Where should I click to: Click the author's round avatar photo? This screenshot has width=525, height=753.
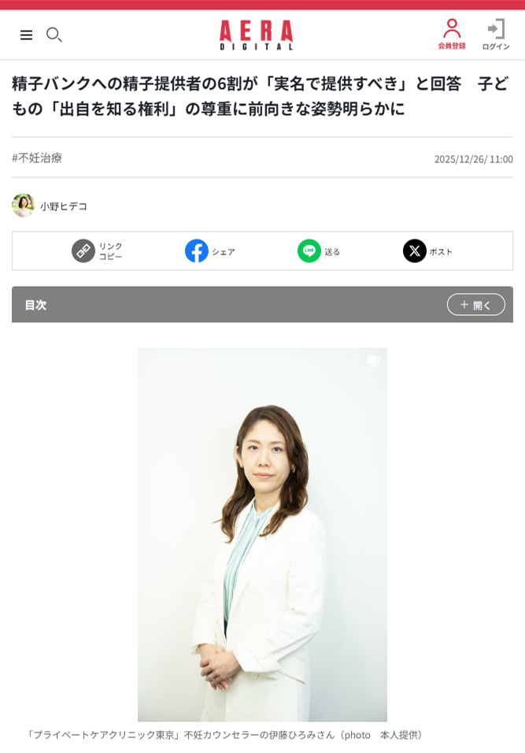point(23,206)
